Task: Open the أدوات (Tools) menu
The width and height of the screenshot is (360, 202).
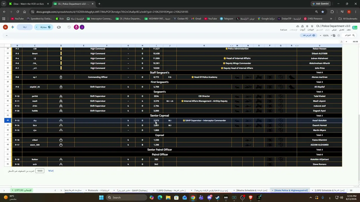Action: tap(302, 30)
